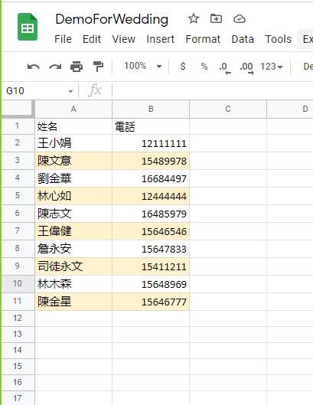Format as currency with dollar icon

[x=183, y=67]
